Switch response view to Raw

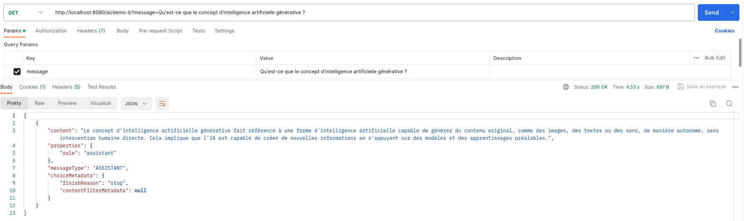[40, 103]
